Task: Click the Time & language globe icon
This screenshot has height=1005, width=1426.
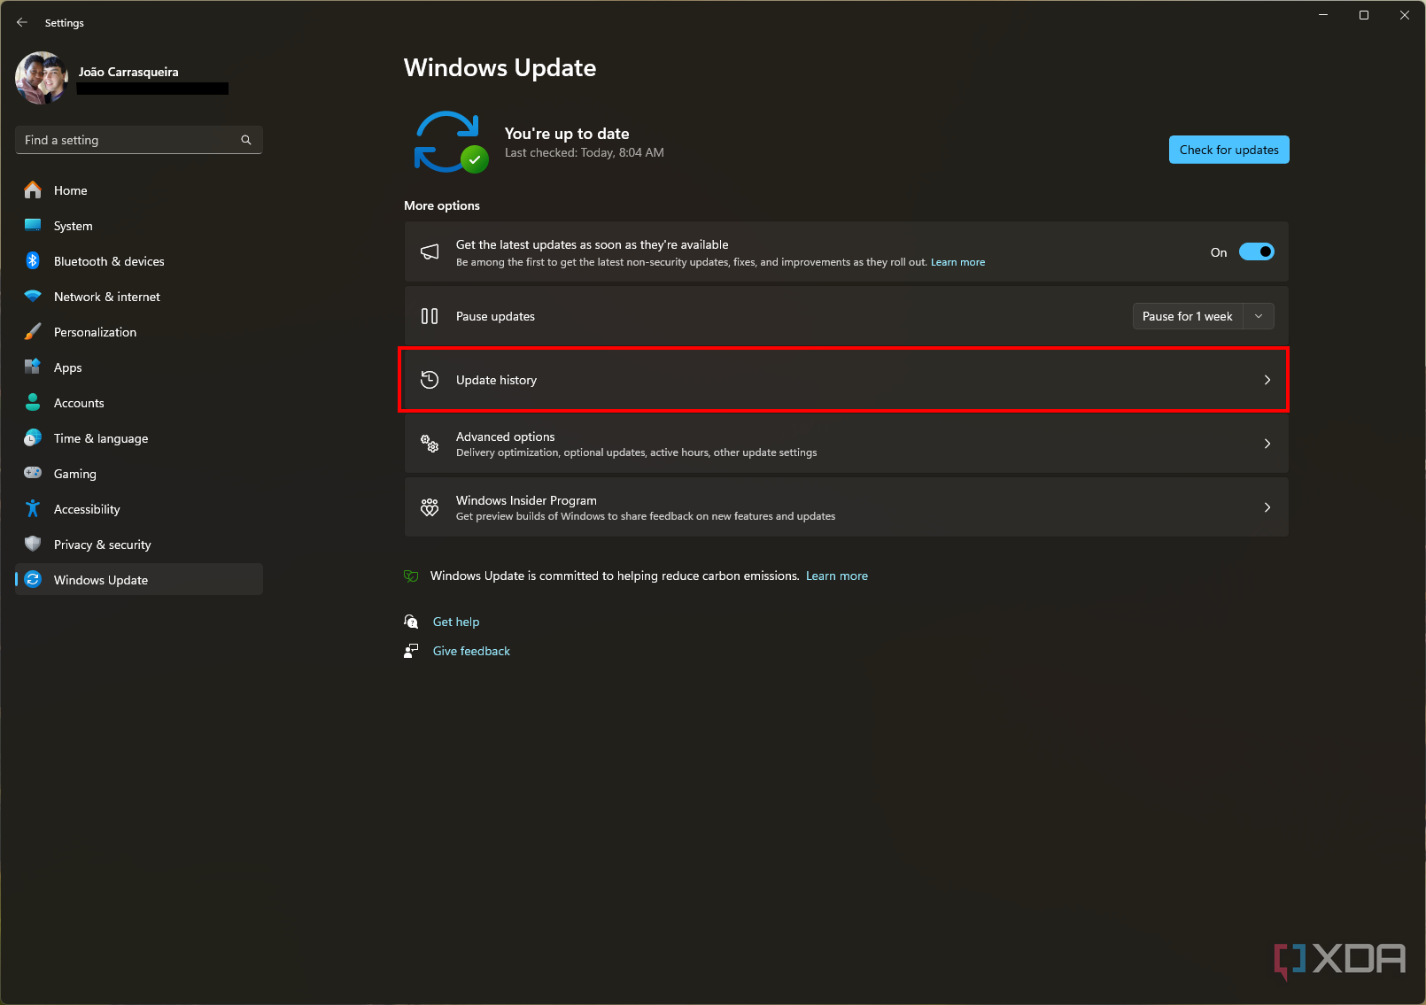Action: [33, 437]
